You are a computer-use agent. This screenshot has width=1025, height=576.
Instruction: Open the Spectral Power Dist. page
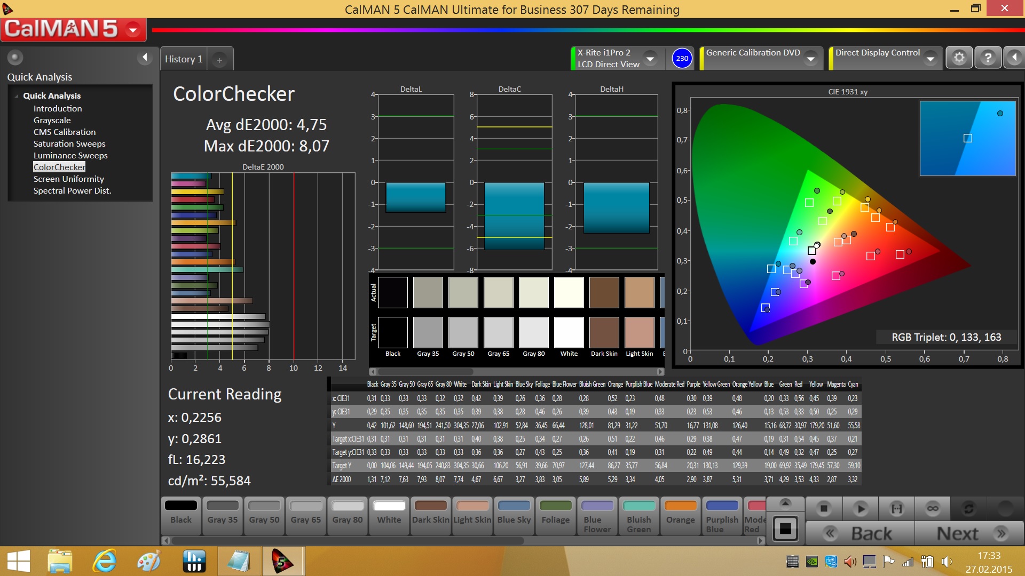[x=73, y=190]
